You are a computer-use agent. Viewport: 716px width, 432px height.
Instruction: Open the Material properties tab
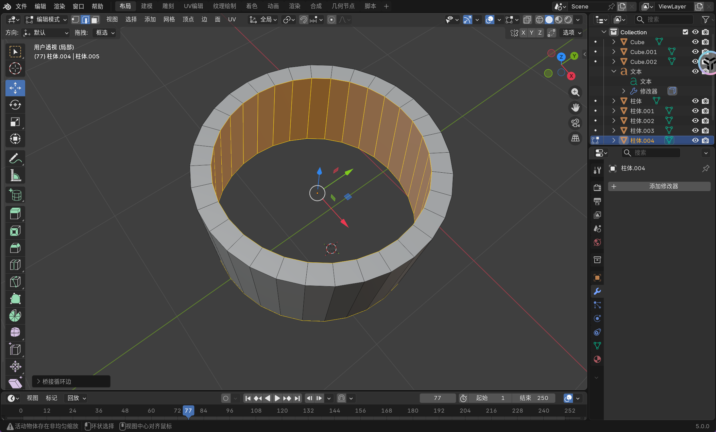(x=597, y=359)
